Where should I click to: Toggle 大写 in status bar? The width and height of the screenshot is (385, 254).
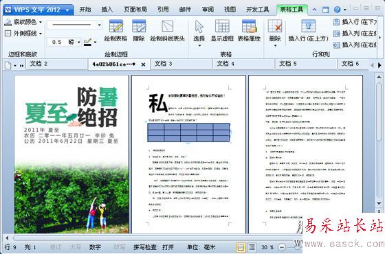pyautogui.click(x=76, y=247)
